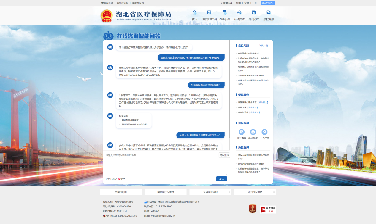Open the 数据开放 chart icon
Image resolution: width=376 pixels, height=224 pixels.
pos(269,13)
